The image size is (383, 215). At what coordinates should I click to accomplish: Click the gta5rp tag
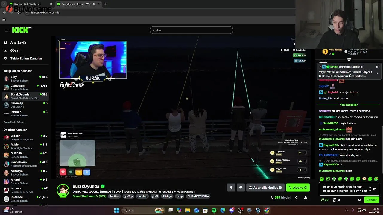pos(128,196)
